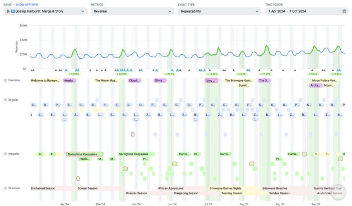The width and height of the screenshot is (352, 206).
Task: Open the time period date range field
Action: 302,11
